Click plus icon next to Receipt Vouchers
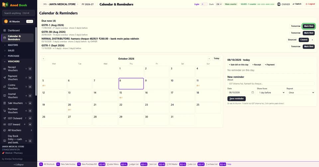This screenshot has width=319, height=167. tap(30, 69)
